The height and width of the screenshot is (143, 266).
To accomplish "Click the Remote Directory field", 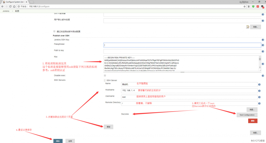I will pyautogui.click(x=189, y=103).
